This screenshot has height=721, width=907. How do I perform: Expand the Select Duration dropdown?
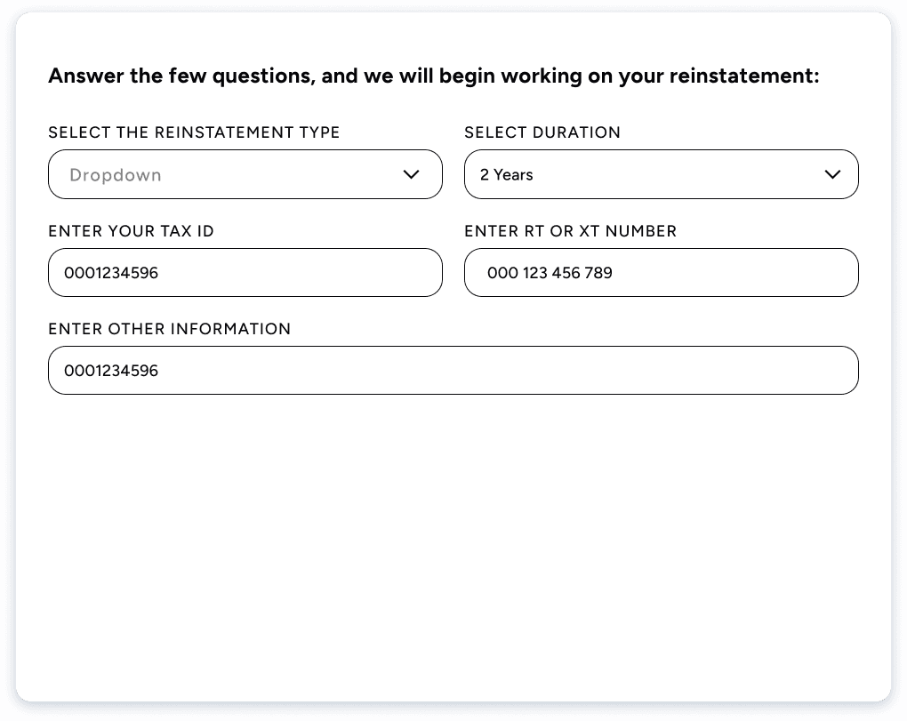point(661,174)
